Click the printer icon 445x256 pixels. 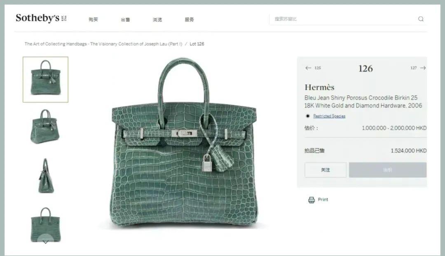(x=311, y=200)
